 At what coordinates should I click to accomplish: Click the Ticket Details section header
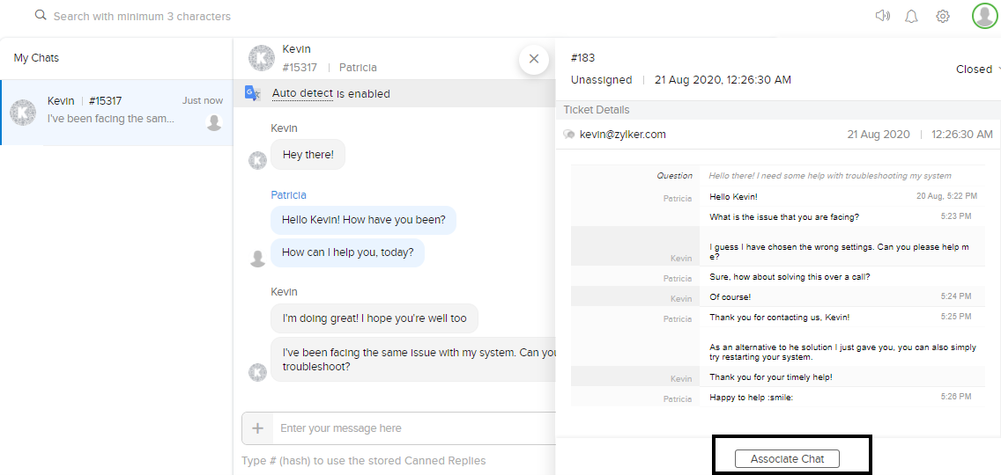point(597,110)
